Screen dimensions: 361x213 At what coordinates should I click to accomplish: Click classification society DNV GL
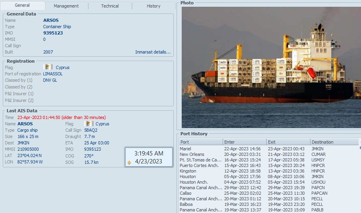50,80
